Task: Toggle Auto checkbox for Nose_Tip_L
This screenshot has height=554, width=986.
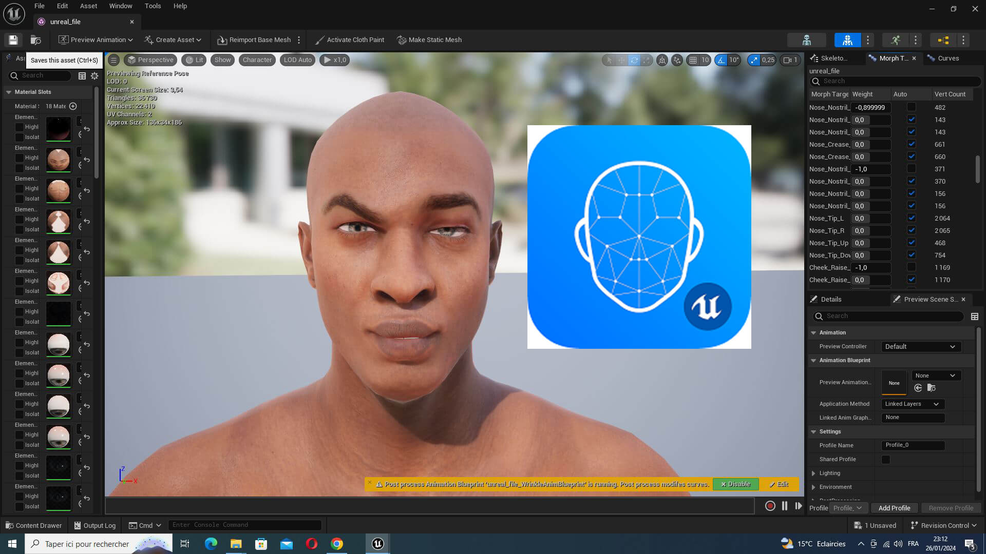Action: [x=912, y=218]
